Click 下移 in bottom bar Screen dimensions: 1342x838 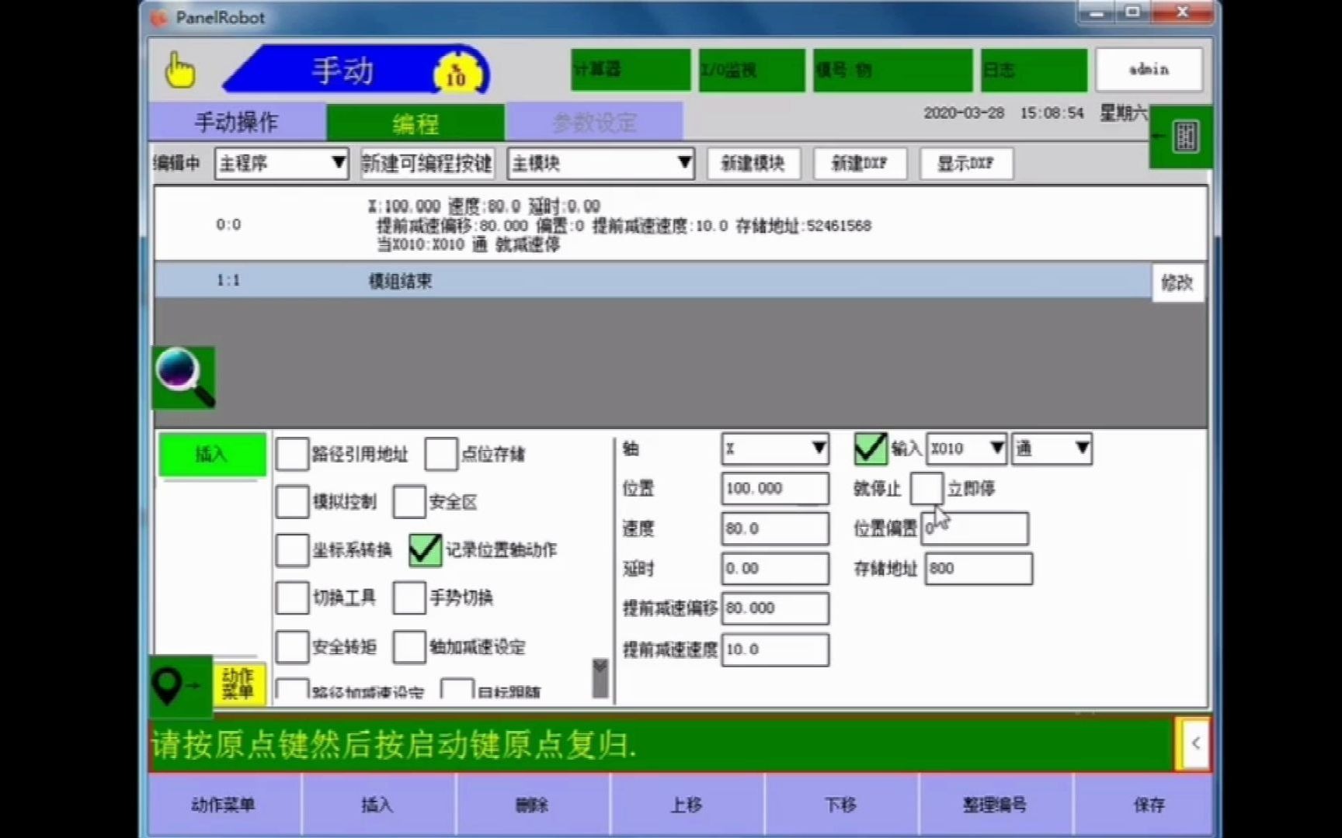[x=841, y=805]
